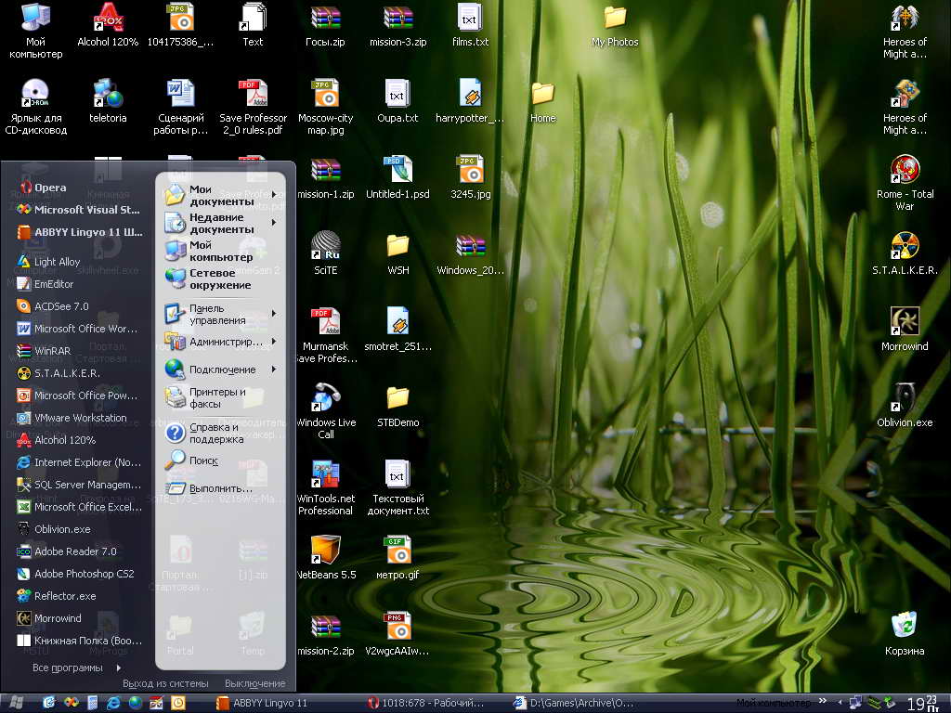The height and width of the screenshot is (713, 951).
Task: Click the Internet Explorer icon in the Start menu
Action: (x=23, y=462)
